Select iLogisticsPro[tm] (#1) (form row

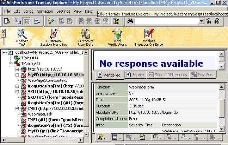[x=56, y=103]
